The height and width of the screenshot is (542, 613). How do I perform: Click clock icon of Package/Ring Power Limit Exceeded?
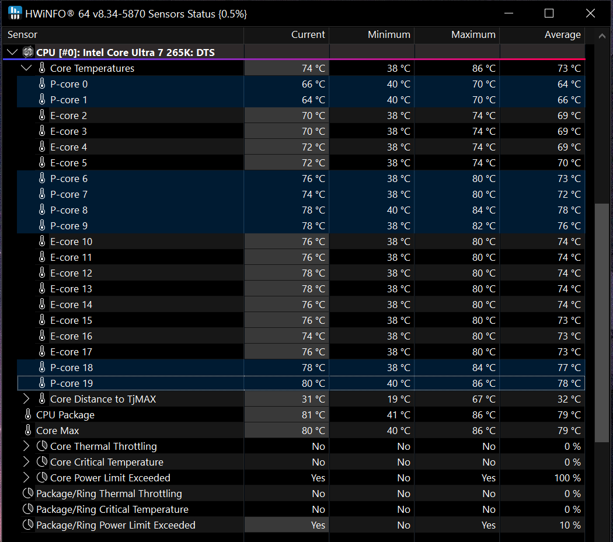point(28,525)
